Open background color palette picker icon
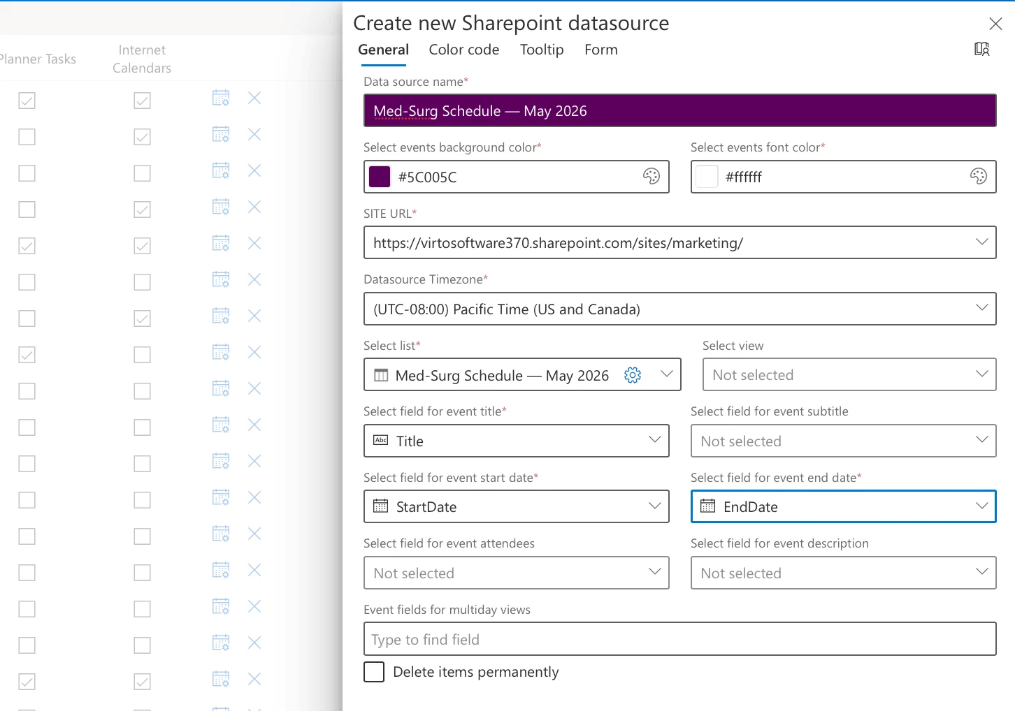The width and height of the screenshot is (1015, 711). [x=651, y=177]
